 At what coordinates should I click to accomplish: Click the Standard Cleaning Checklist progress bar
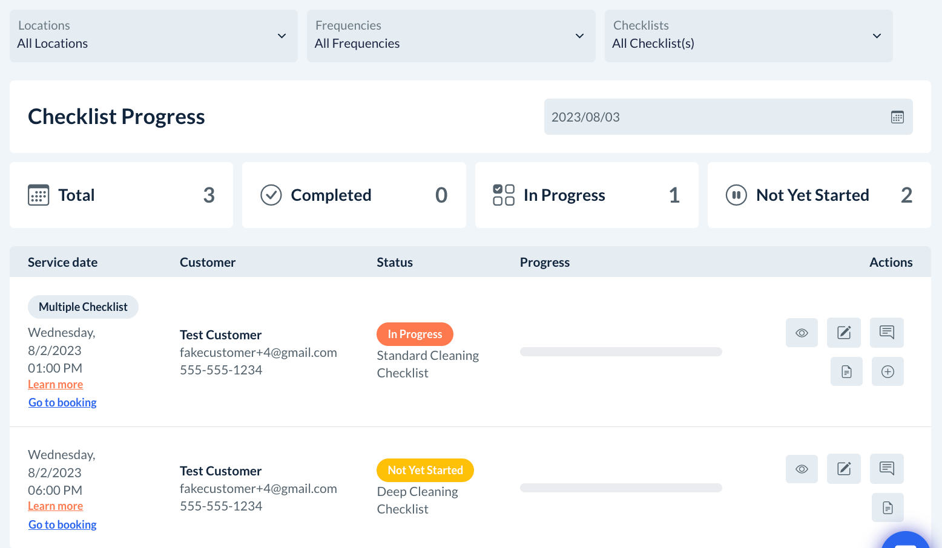point(621,352)
